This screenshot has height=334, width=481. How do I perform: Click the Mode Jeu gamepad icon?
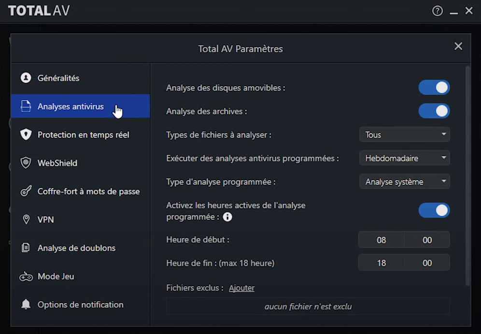coord(26,277)
